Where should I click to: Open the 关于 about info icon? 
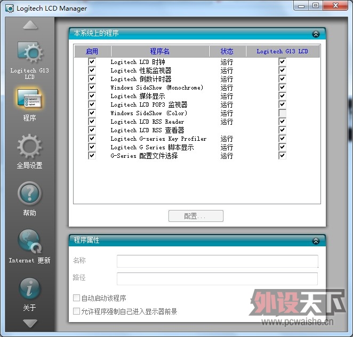pos(29,288)
